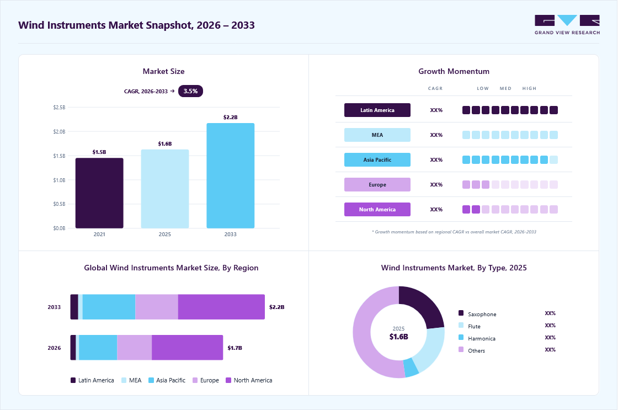Click the North America momentum indicator bar
618x410 pixels.
510,209
